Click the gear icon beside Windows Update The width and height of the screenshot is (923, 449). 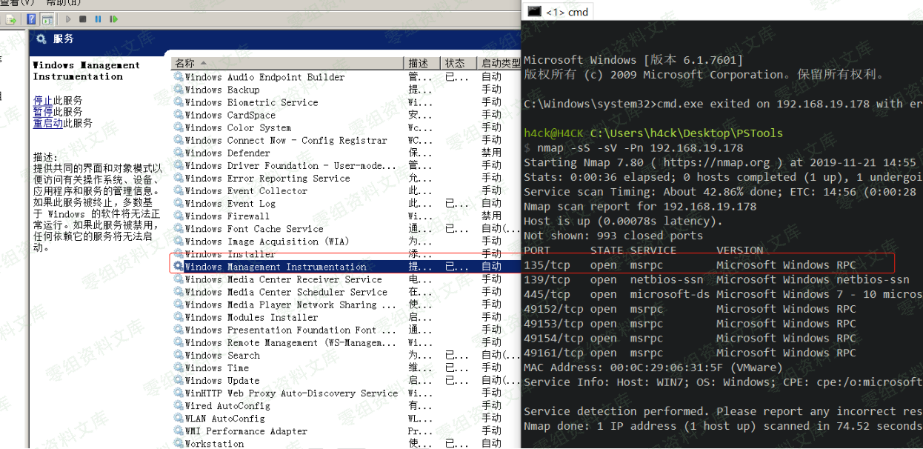click(179, 380)
